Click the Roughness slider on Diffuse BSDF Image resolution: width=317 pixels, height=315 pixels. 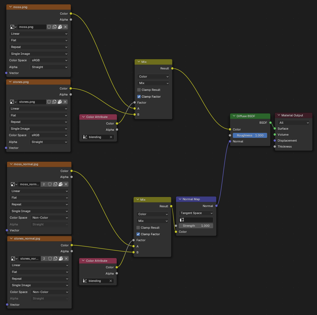click(250, 135)
